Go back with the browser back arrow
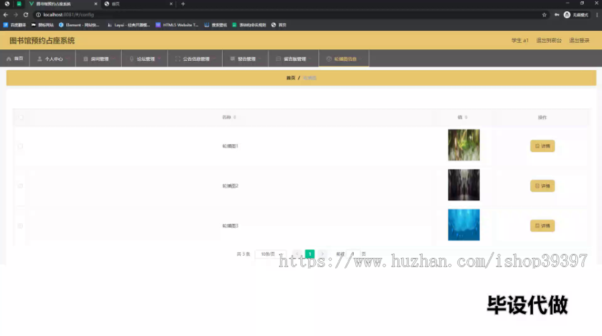 tap(6, 15)
